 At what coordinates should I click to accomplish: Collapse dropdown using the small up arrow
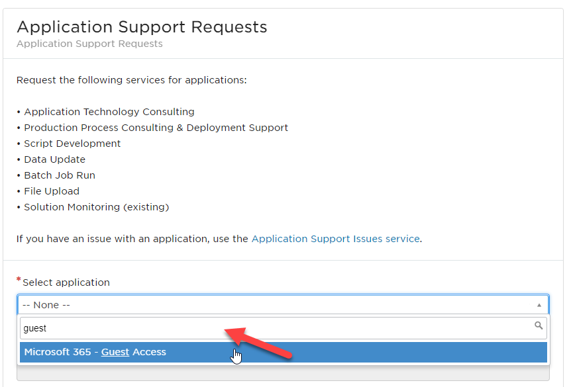point(539,305)
